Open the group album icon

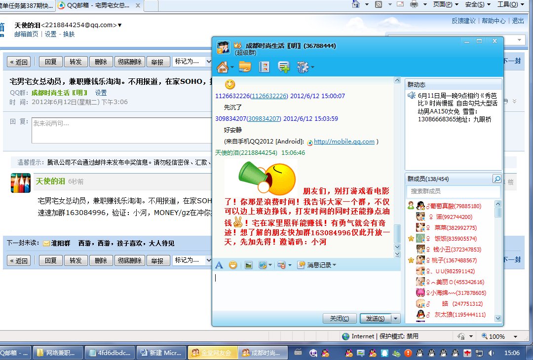pyautogui.click(x=264, y=67)
